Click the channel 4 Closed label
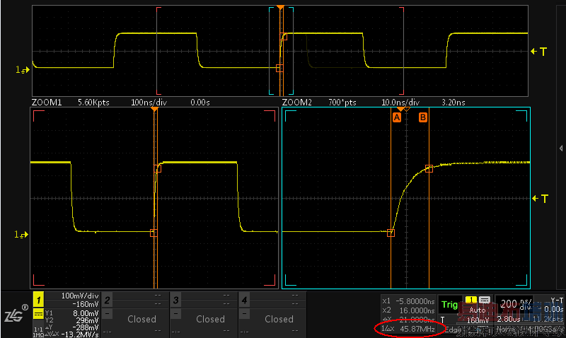 coord(279,319)
